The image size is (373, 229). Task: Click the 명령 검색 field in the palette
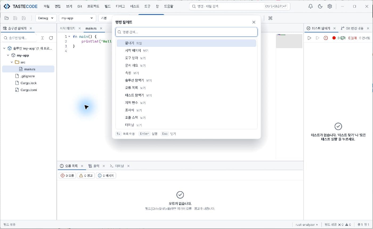[x=186, y=32]
